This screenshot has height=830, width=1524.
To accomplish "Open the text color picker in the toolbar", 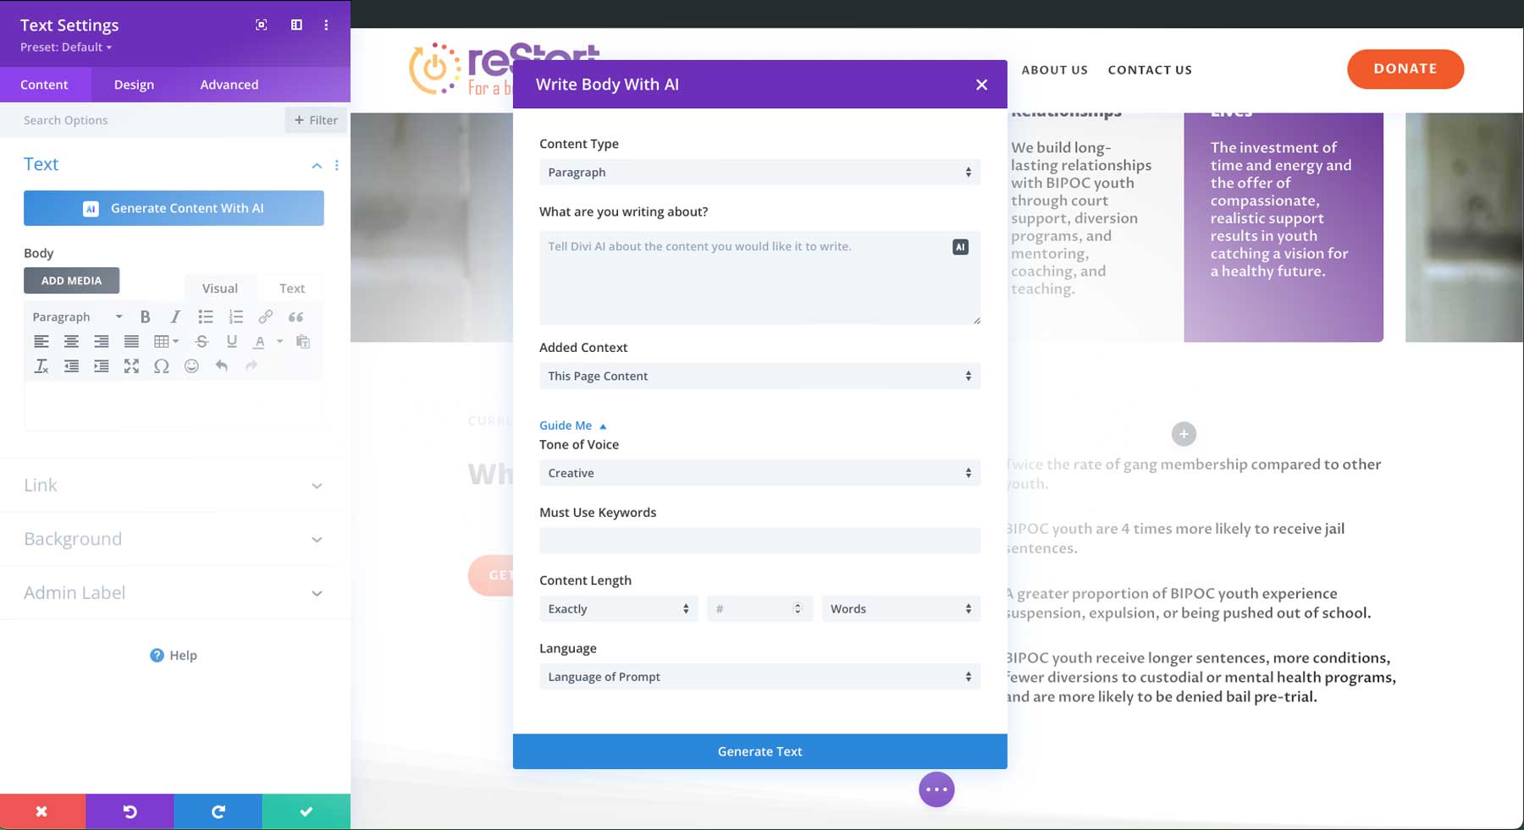I will pos(260,342).
